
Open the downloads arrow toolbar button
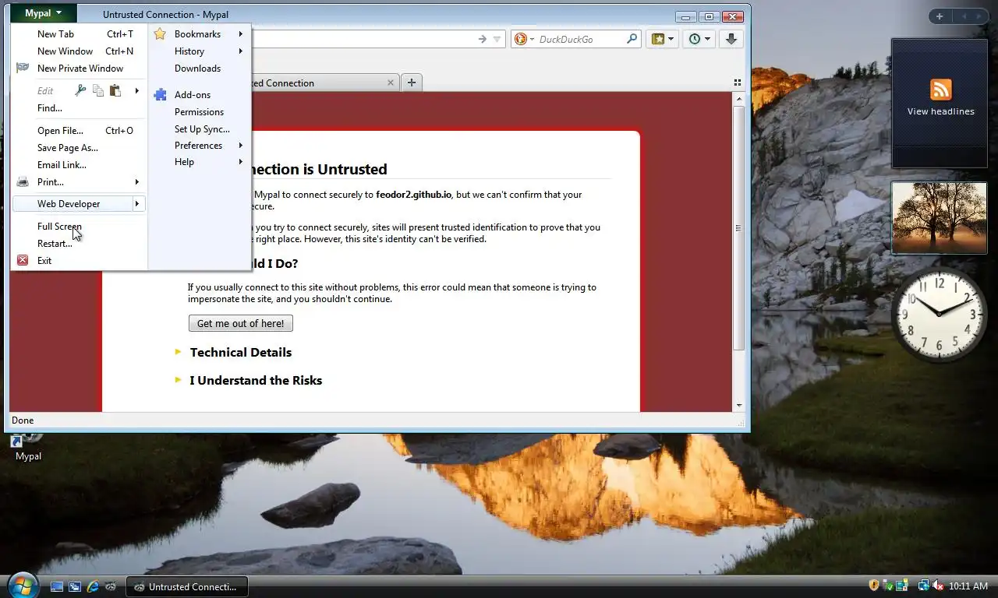(x=731, y=39)
